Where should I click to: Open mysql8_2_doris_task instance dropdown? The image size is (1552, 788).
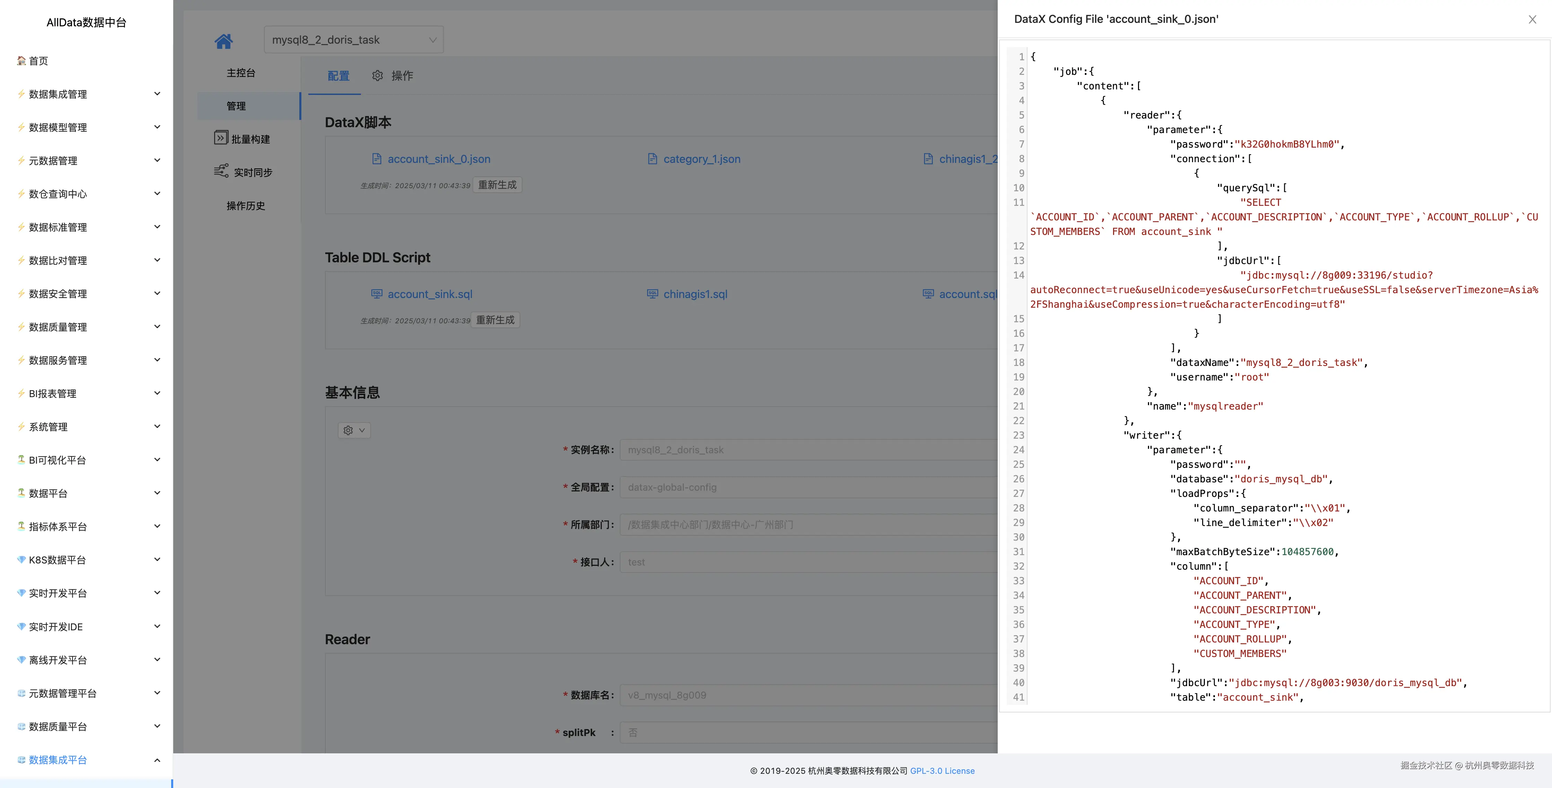pyautogui.click(x=354, y=40)
